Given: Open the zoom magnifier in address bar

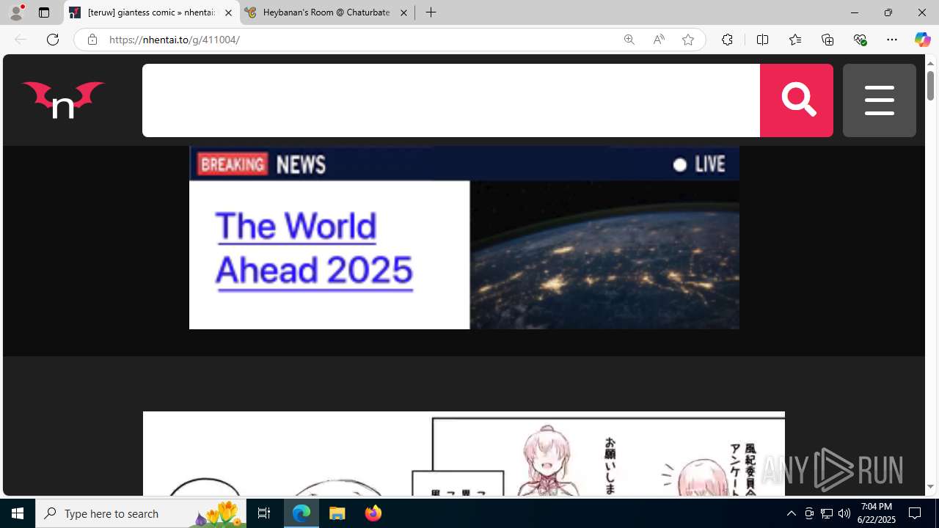Looking at the screenshot, I should [x=629, y=40].
